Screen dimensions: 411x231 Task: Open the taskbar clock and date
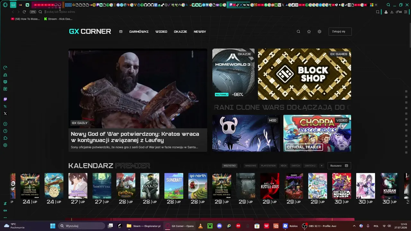tap(401, 226)
